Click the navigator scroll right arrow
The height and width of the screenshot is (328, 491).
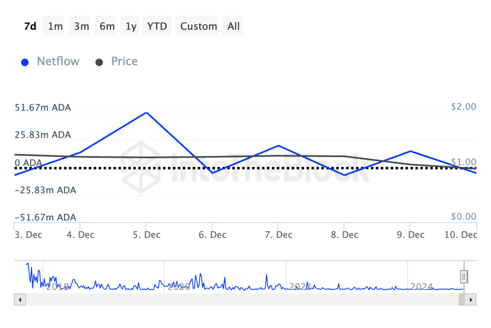(471, 299)
